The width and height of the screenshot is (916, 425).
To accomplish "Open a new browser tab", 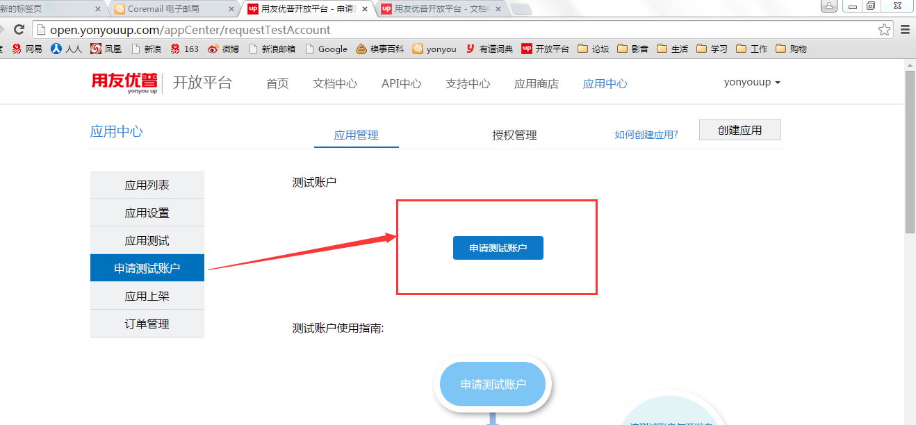I will [521, 9].
